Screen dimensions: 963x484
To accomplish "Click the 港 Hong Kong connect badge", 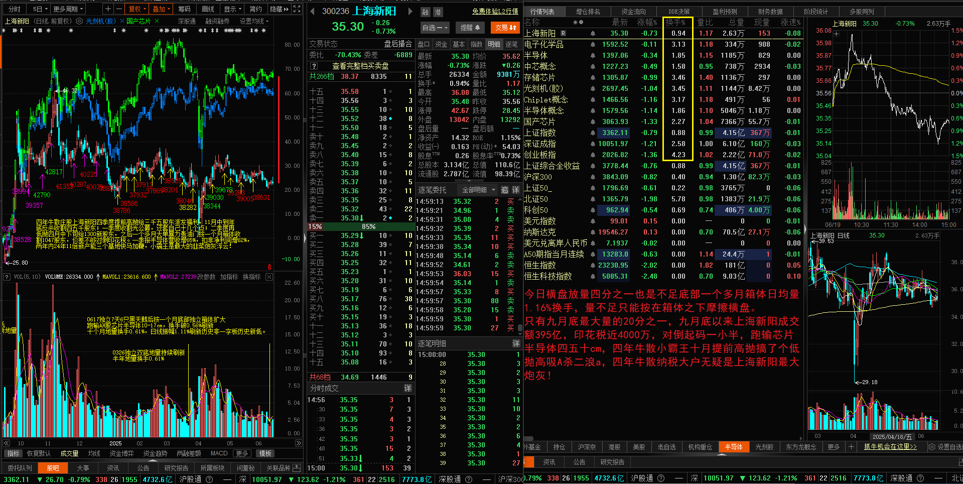I will point(437,12).
